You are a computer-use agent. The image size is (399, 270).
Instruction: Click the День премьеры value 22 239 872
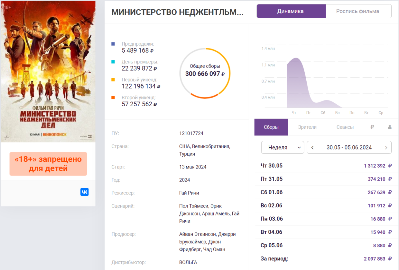pyautogui.click(x=139, y=68)
